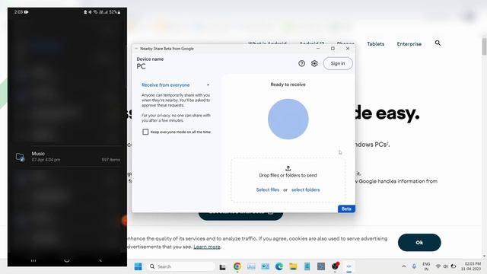Enable Keep everyone mode on all the time
The height and width of the screenshot is (274, 487).
tap(145, 132)
